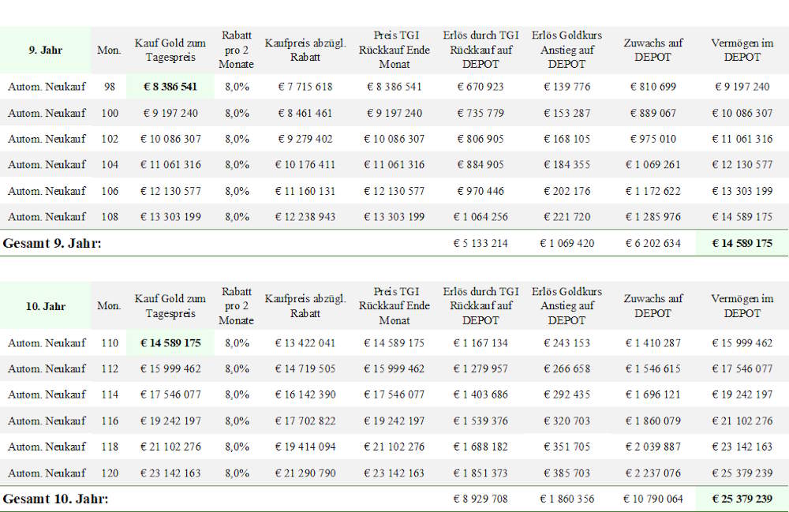This screenshot has width=789, height=512.
Task: Select the highlighted € 8 386 541 cell
Action: click(170, 87)
